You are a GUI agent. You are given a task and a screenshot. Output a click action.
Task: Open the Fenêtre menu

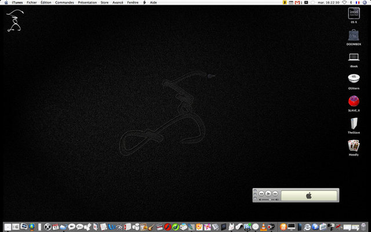[x=133, y=2]
